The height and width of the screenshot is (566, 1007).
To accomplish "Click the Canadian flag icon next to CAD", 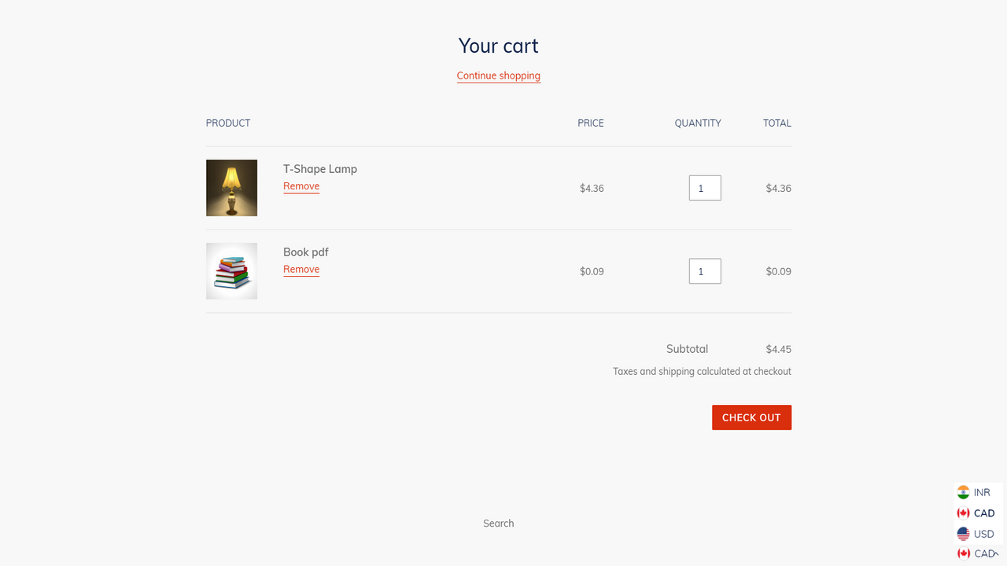I will [964, 513].
